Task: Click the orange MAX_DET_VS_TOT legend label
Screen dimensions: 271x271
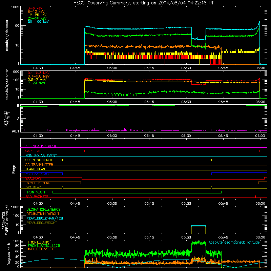Action: coord(42,249)
